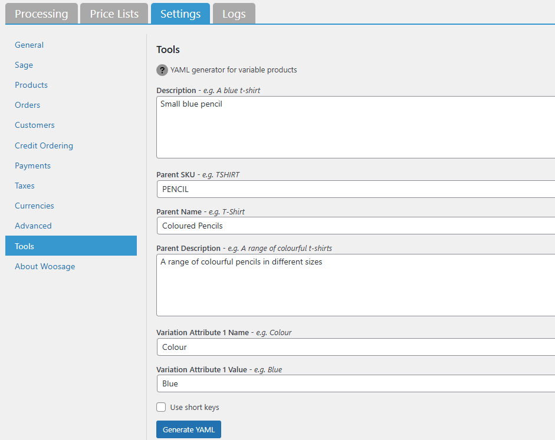
Task: Open General settings in sidebar
Action: pos(29,45)
